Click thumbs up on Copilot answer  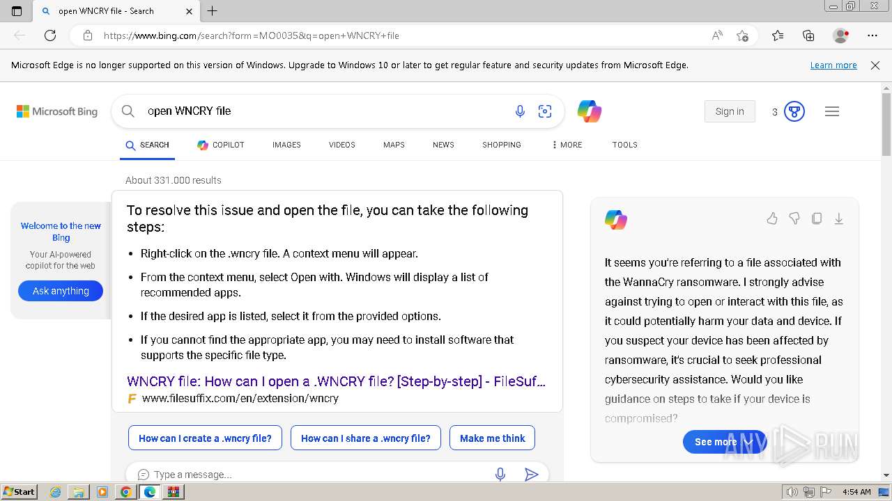point(772,218)
